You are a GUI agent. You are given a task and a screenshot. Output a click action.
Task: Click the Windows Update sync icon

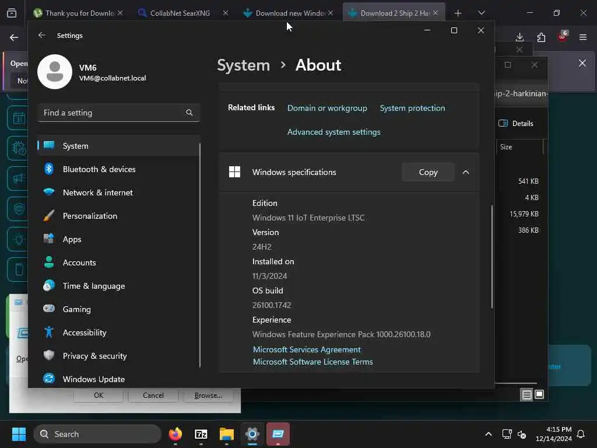(49, 379)
